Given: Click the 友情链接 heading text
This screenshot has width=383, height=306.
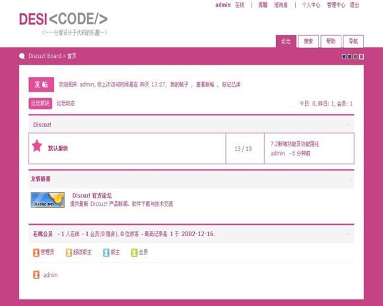Looking at the screenshot, I should coord(40,179).
